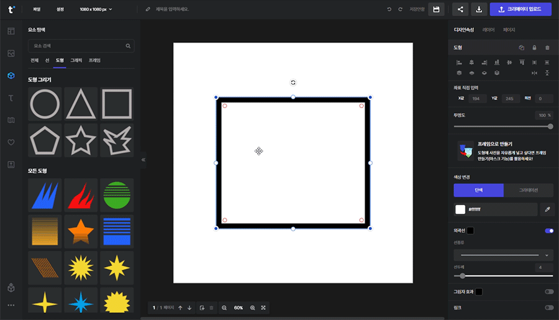The image size is (559, 320).
Task: Click the undo arrow icon
Action: (389, 9)
